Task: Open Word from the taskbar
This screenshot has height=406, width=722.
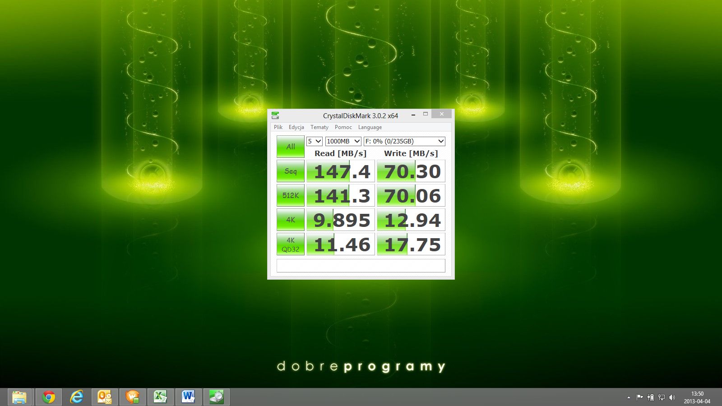Action: pos(189,397)
